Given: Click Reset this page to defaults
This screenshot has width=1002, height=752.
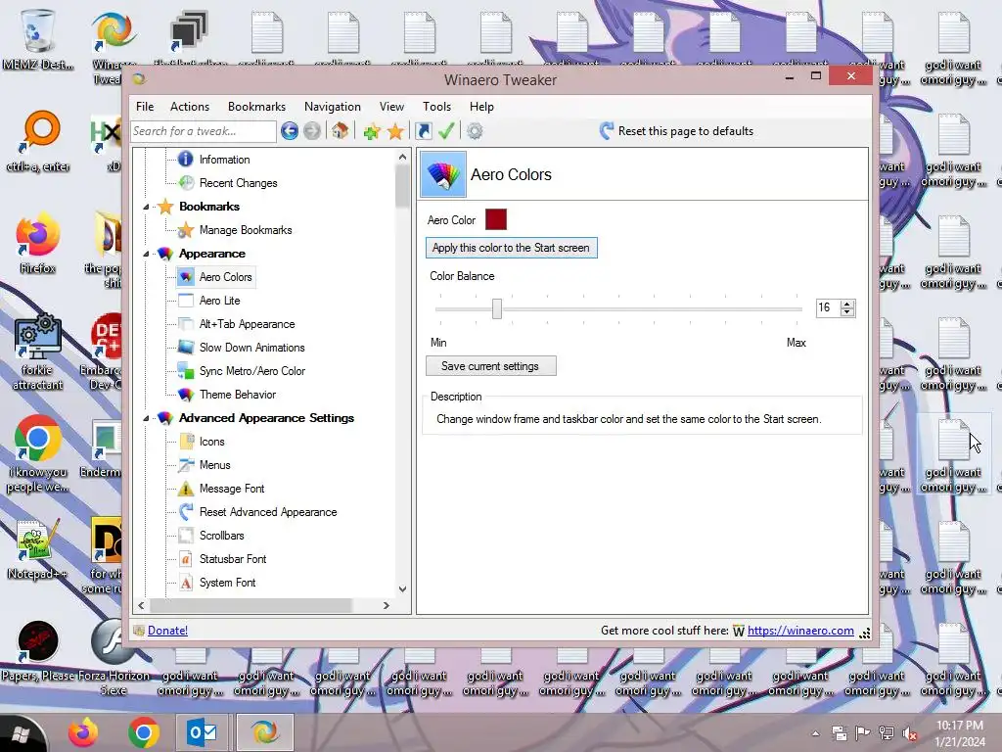Looking at the screenshot, I should 676,131.
